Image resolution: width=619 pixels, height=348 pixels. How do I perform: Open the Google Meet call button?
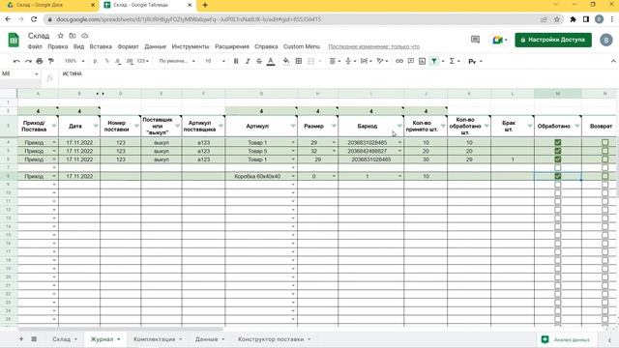(x=499, y=40)
